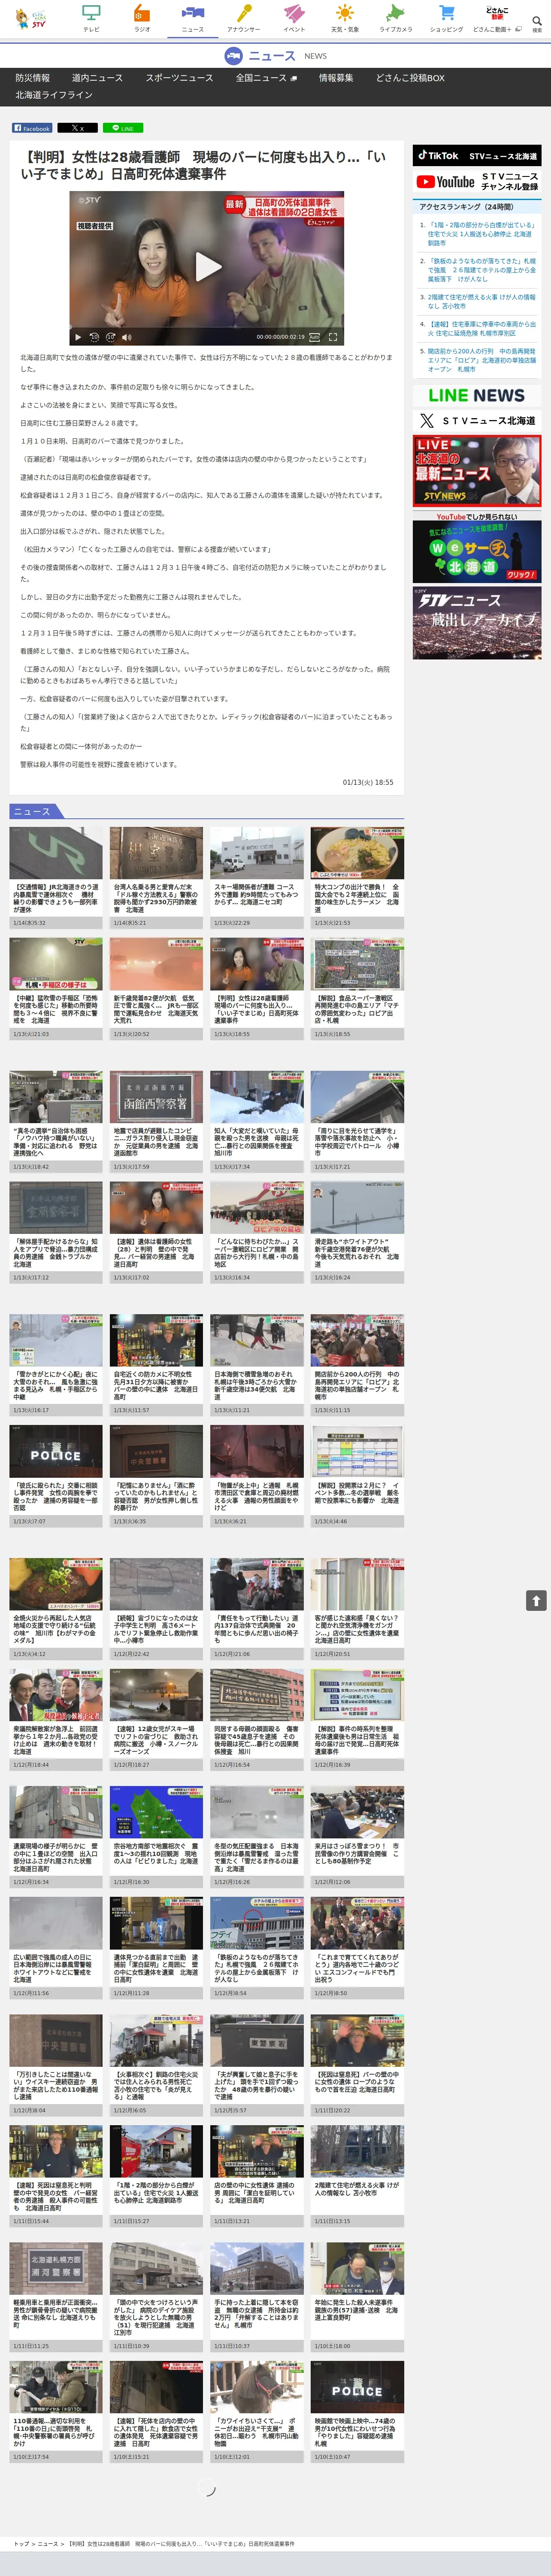
Task: Open the ショッピング cart icon
Action: coord(447,18)
